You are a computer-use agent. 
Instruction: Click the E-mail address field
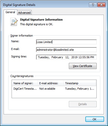[x=66, y=50]
